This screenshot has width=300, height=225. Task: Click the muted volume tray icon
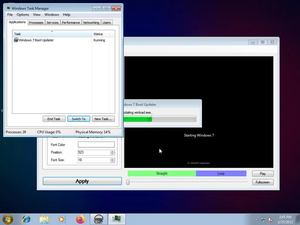tap(270, 219)
